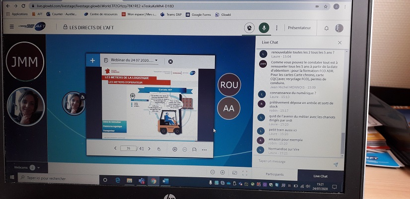Open the notifications bell
The width and height of the screenshot is (410, 199).
tap(326, 28)
